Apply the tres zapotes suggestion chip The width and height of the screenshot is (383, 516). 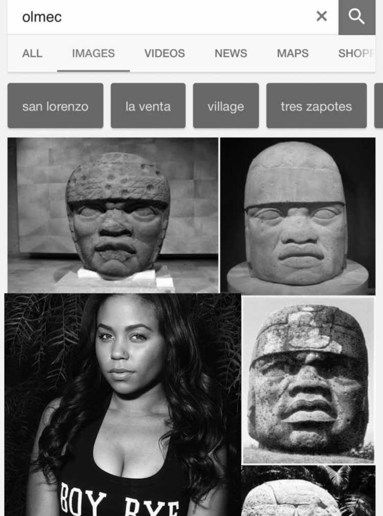pos(317,106)
